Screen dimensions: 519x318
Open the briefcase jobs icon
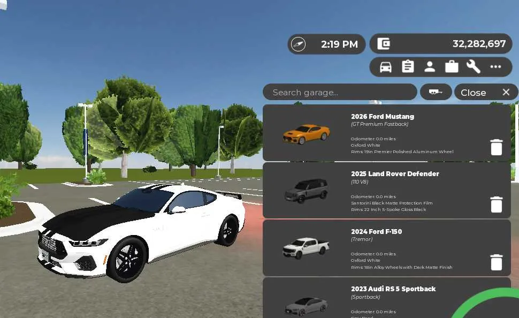pos(452,66)
